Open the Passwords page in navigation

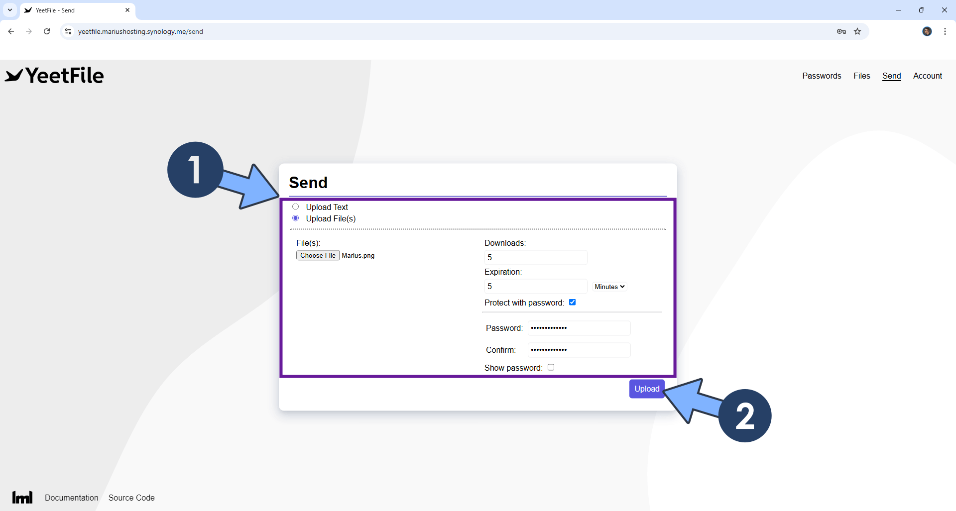point(822,76)
